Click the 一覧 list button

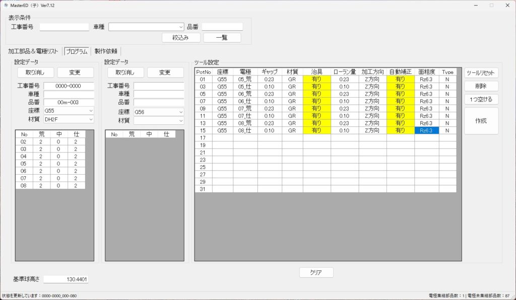pyautogui.click(x=222, y=38)
